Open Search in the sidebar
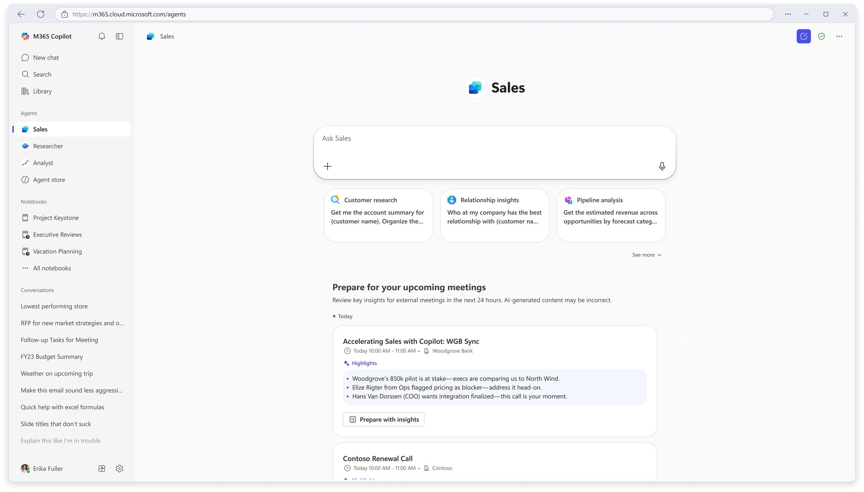Screen dimensions: 864x492 pyautogui.click(x=42, y=74)
